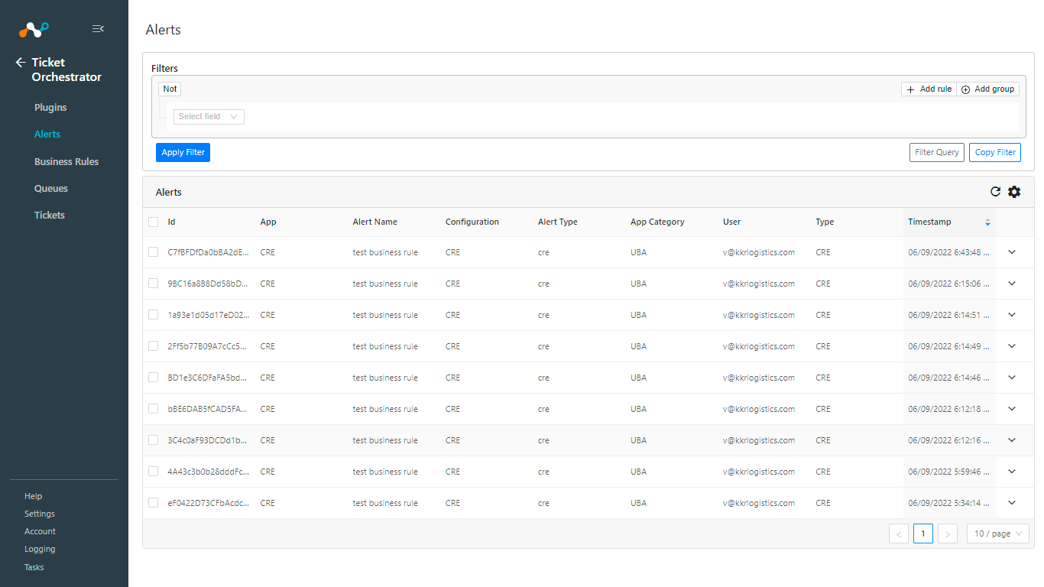This screenshot has height=587, width=1044.
Task: Open Plugins in sidebar
Action: pyautogui.click(x=50, y=108)
